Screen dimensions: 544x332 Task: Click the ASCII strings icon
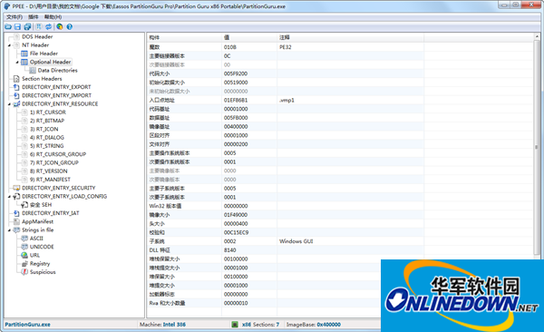(24, 239)
